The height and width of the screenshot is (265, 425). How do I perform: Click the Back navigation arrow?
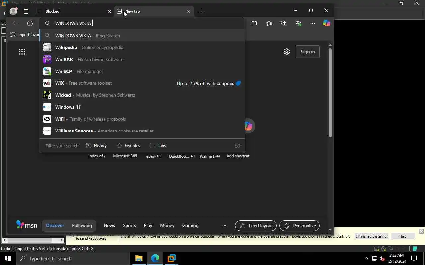pos(15,23)
